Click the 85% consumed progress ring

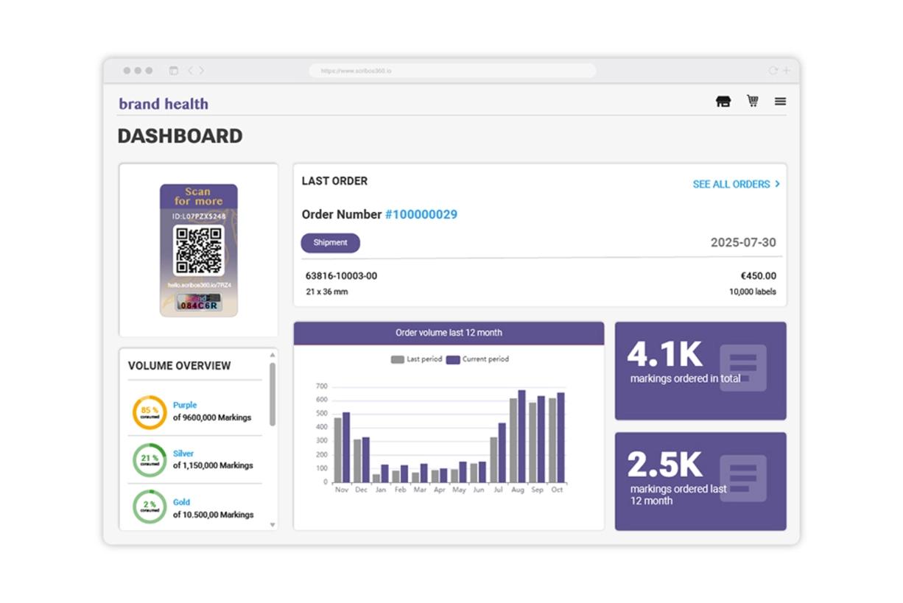[x=150, y=412]
